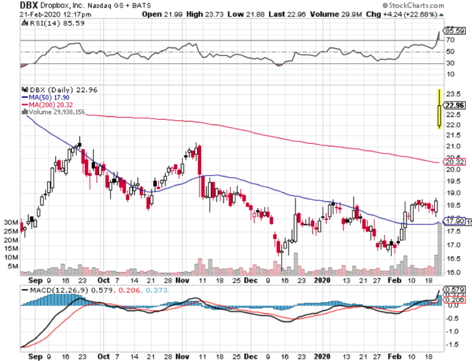
Task: Click the StockCharts.com copyright text
Action: tap(413, 5)
